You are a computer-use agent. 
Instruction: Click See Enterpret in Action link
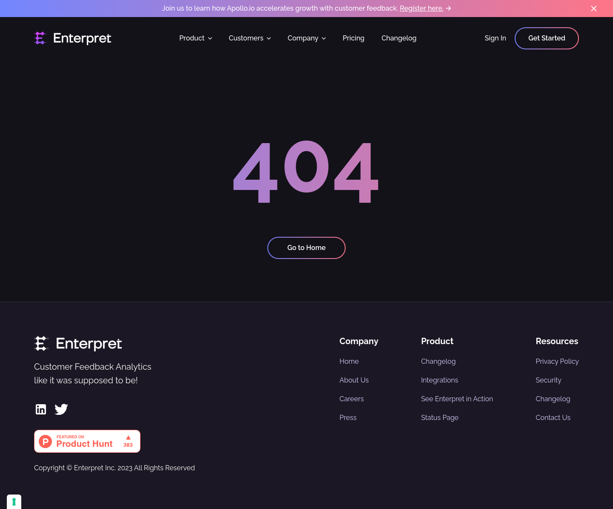click(457, 399)
